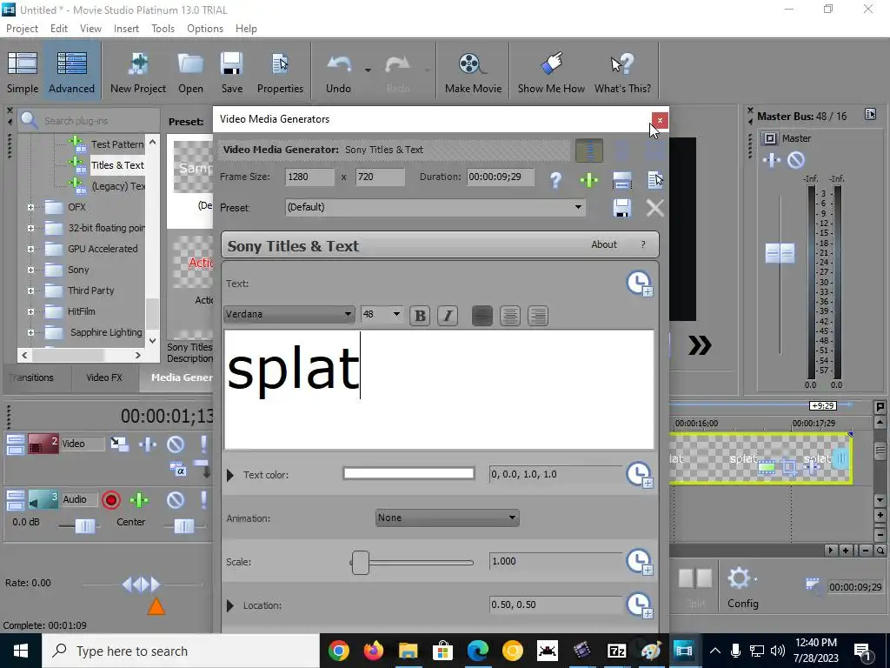Click the Master Bus volume fader
890x668 pixels.
(x=780, y=253)
